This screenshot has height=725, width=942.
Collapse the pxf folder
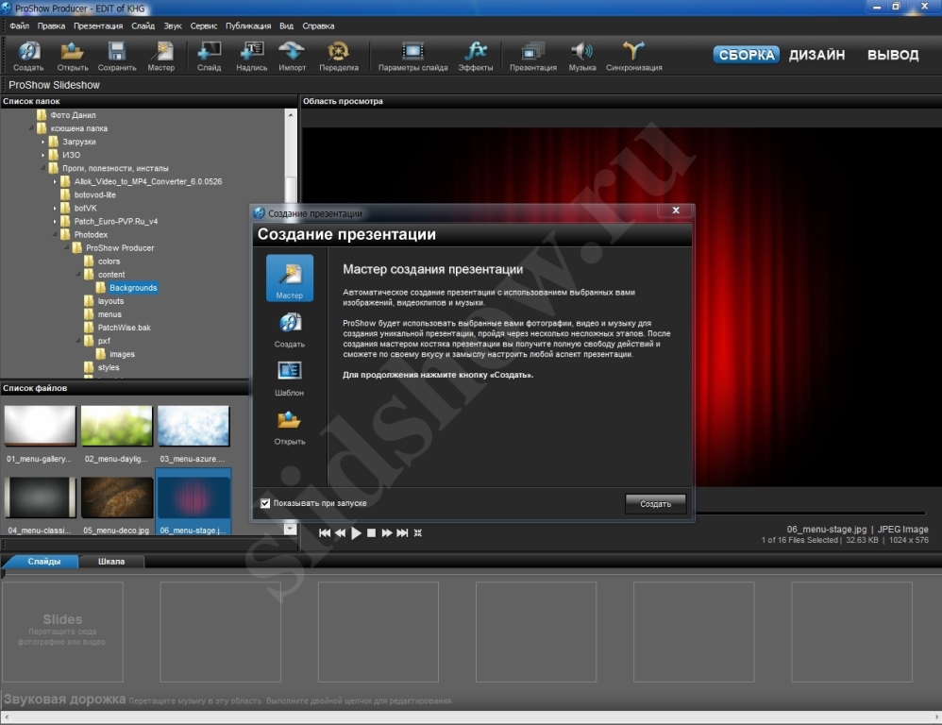[x=78, y=341]
